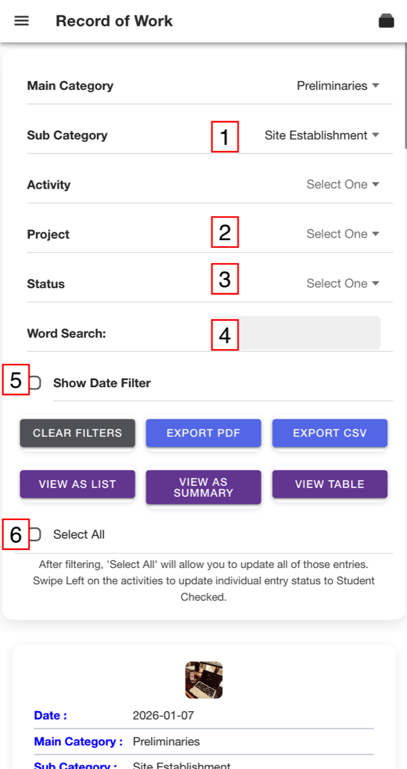The height and width of the screenshot is (769, 407).
Task: Click the Clear Filters button
Action: 78,433
